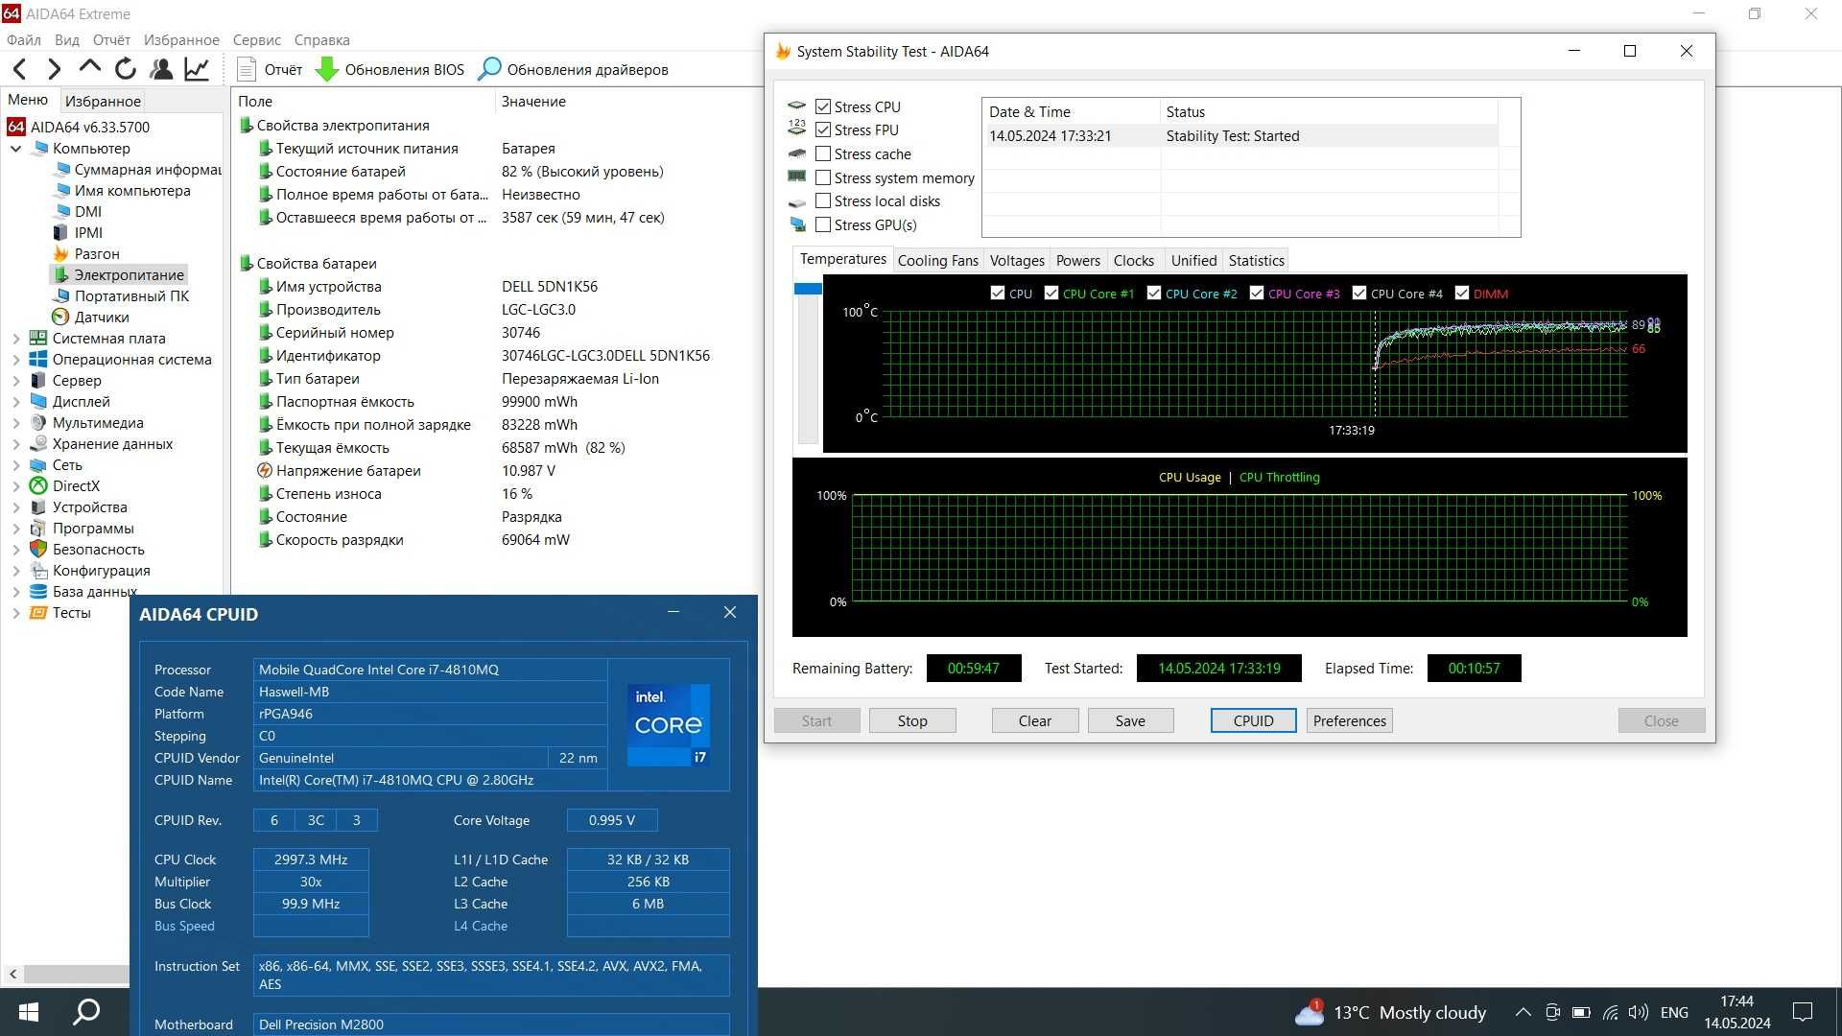1842x1036 pixels.
Task: Refresh the AIDA64 page view
Action: (125, 69)
